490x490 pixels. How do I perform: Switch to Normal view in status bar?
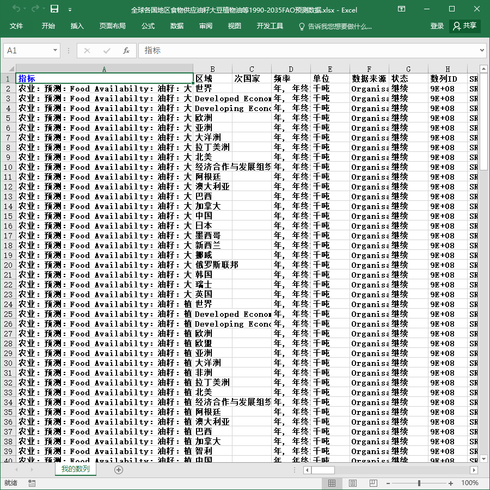coord(332,483)
